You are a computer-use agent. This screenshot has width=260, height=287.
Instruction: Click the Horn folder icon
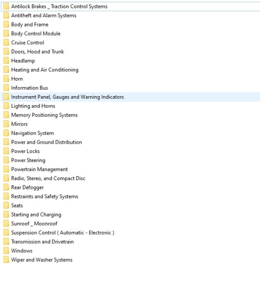tap(6, 79)
